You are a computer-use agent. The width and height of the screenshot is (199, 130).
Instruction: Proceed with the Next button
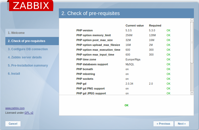pos(182,124)
